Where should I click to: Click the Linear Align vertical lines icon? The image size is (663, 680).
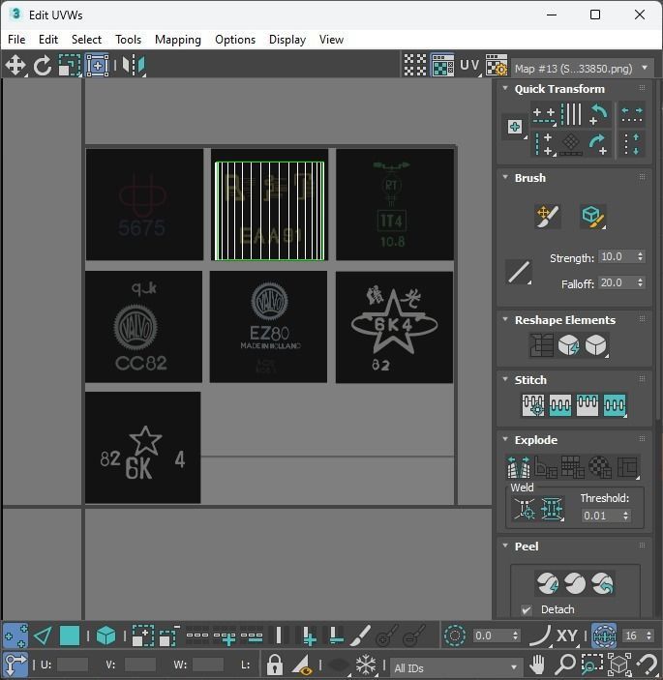click(x=571, y=114)
